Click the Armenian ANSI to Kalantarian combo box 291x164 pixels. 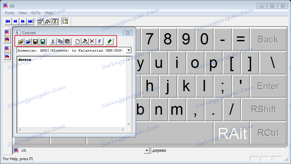(74, 50)
